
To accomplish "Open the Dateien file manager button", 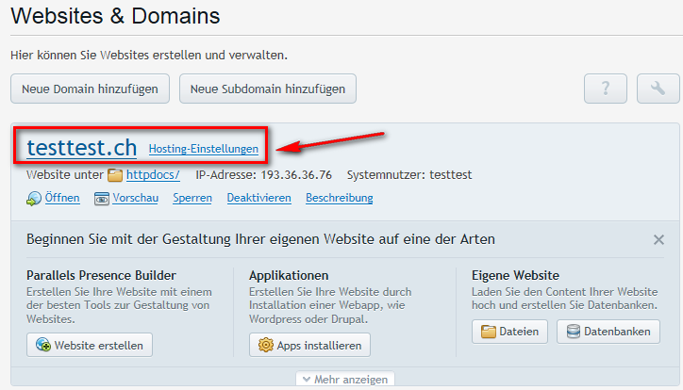I will pyautogui.click(x=509, y=332).
